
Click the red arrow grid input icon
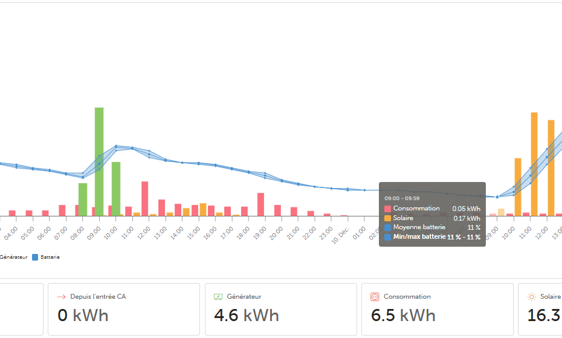[60, 297]
